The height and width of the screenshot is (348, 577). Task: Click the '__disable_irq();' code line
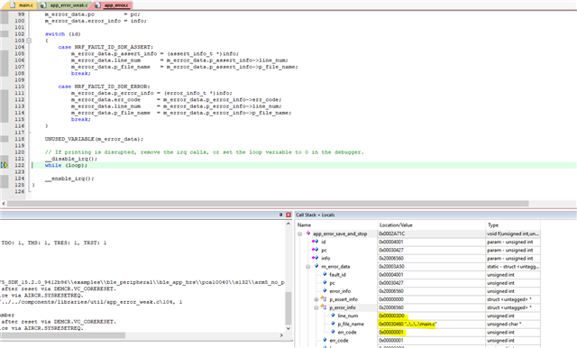click(71, 159)
